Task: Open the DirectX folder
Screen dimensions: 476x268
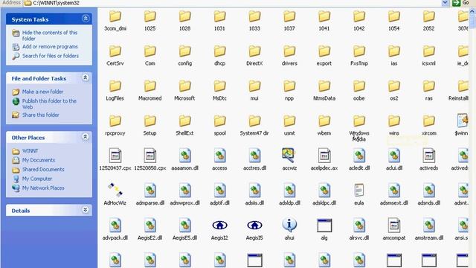Action: (x=254, y=51)
